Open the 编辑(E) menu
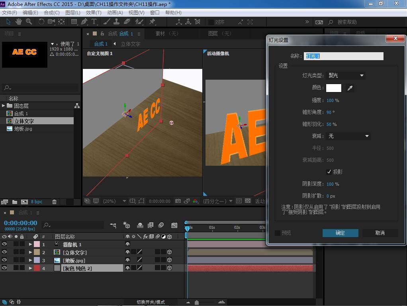The image size is (407, 306). tap(30, 13)
